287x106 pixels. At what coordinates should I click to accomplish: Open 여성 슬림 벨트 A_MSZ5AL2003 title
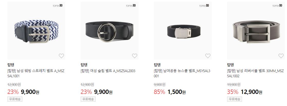(x=108, y=71)
